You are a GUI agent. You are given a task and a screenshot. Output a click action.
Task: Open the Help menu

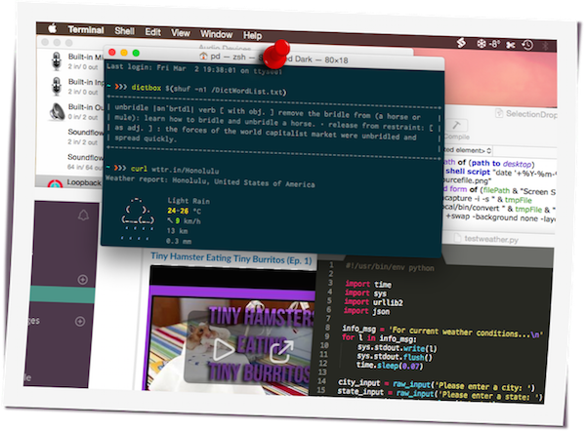253,36
